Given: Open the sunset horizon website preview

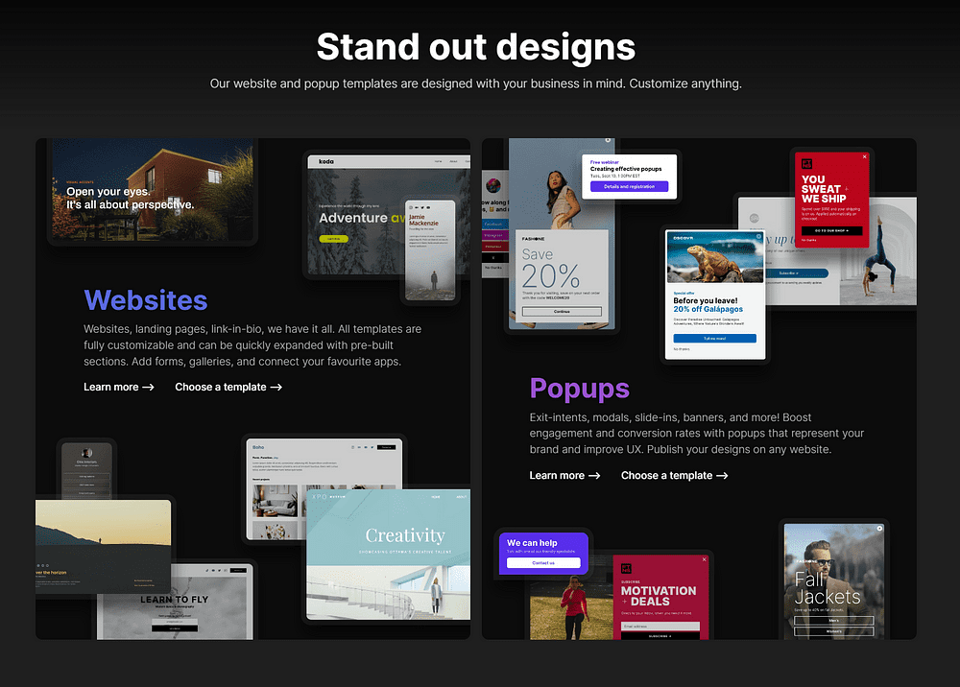Looking at the screenshot, I should (x=103, y=546).
